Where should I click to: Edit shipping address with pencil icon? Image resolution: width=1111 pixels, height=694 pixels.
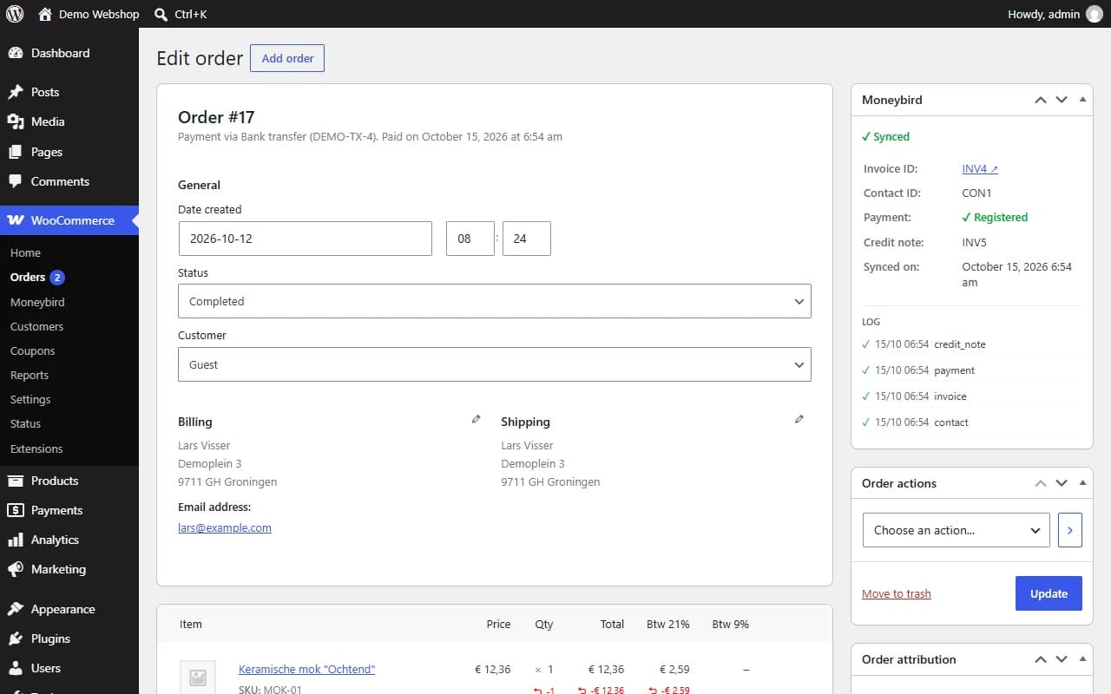click(799, 419)
